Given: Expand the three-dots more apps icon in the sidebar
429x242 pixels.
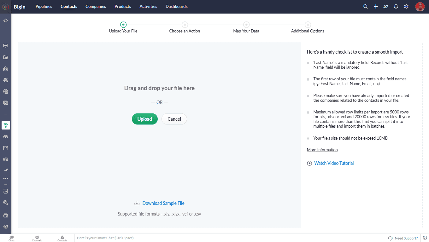Looking at the screenshot, I should click(6, 178).
